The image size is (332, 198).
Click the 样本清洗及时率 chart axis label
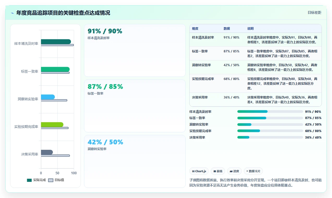pyautogui.click(x=26, y=44)
